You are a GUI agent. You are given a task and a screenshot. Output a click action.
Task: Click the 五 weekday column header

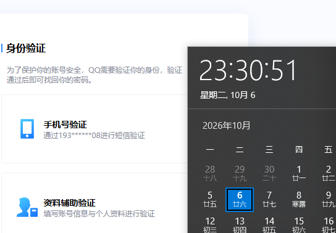(329, 149)
